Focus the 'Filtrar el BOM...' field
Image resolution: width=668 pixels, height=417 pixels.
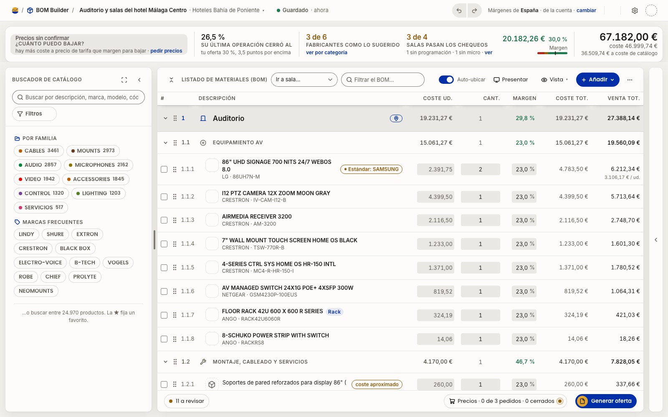(x=383, y=80)
